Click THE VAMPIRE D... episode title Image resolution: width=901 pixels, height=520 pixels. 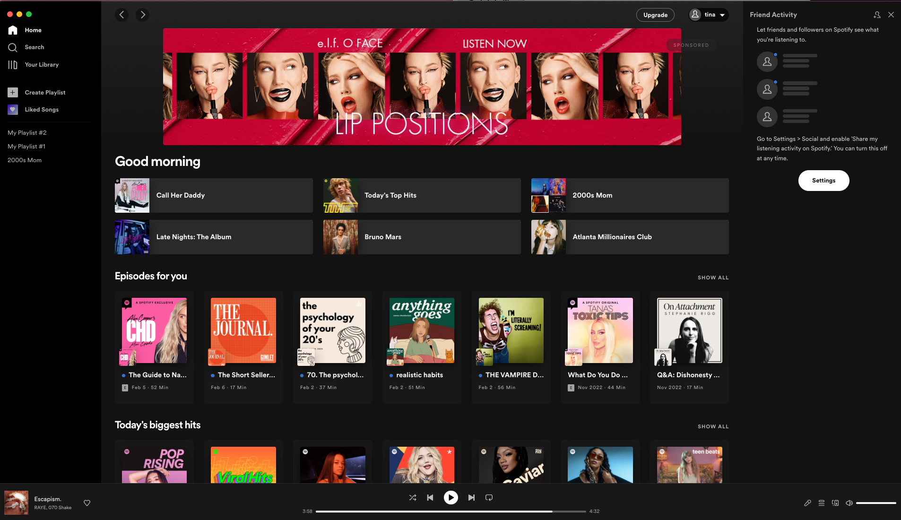tap(514, 375)
